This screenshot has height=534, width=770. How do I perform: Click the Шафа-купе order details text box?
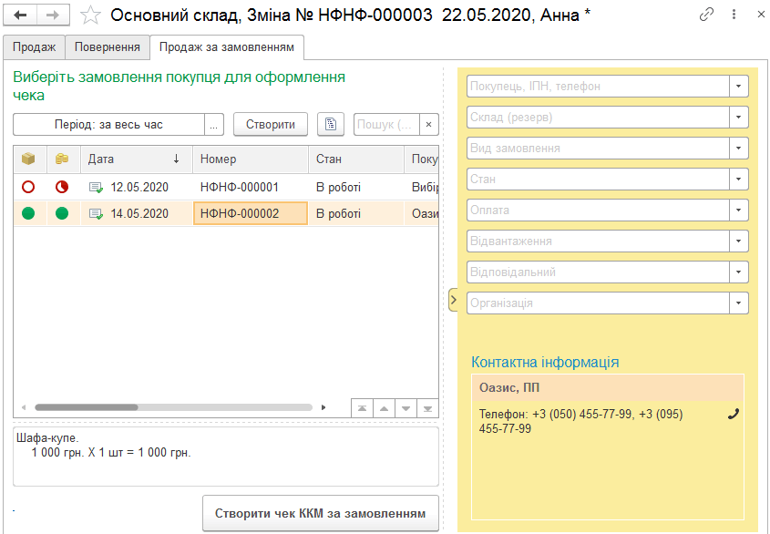(x=226, y=457)
